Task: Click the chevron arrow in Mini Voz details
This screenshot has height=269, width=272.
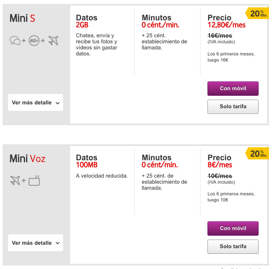Action: (58, 243)
